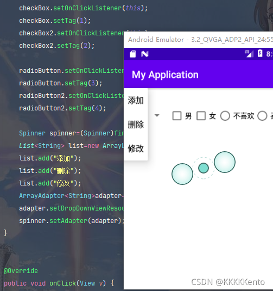Image resolution: width=273 pixels, height=291 pixels.
Task: Select 删除 in the spinner dropdown
Action: pos(136,125)
